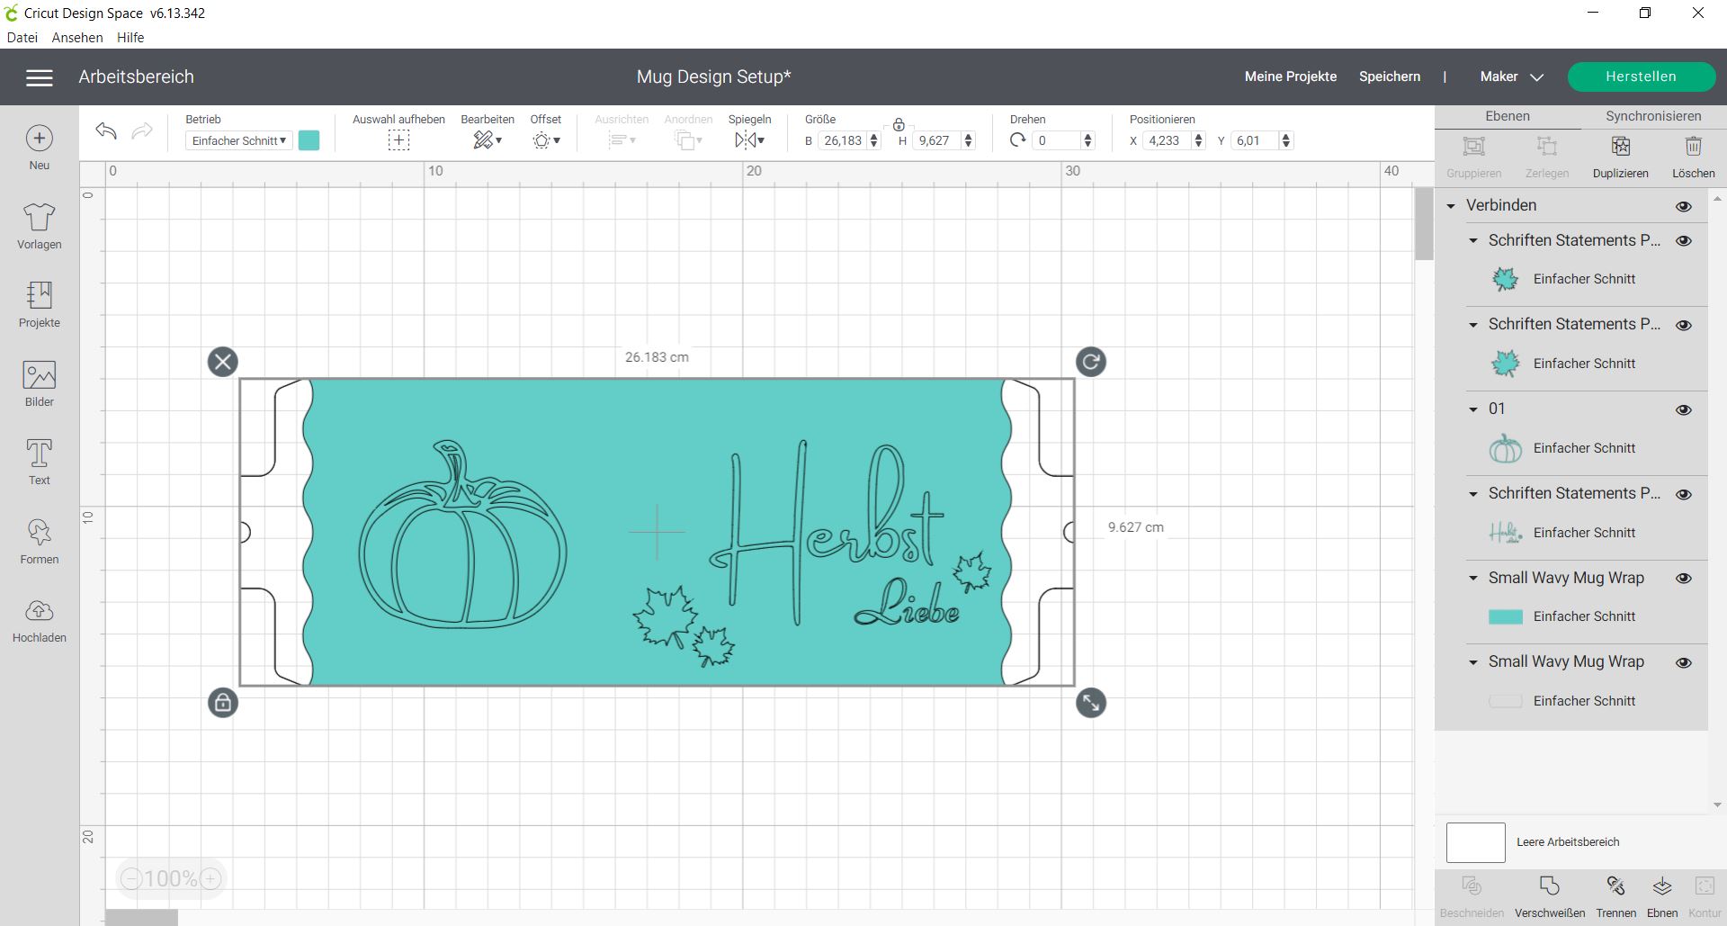
Task: Collapse the Verbinden layer group
Action: (1451, 206)
